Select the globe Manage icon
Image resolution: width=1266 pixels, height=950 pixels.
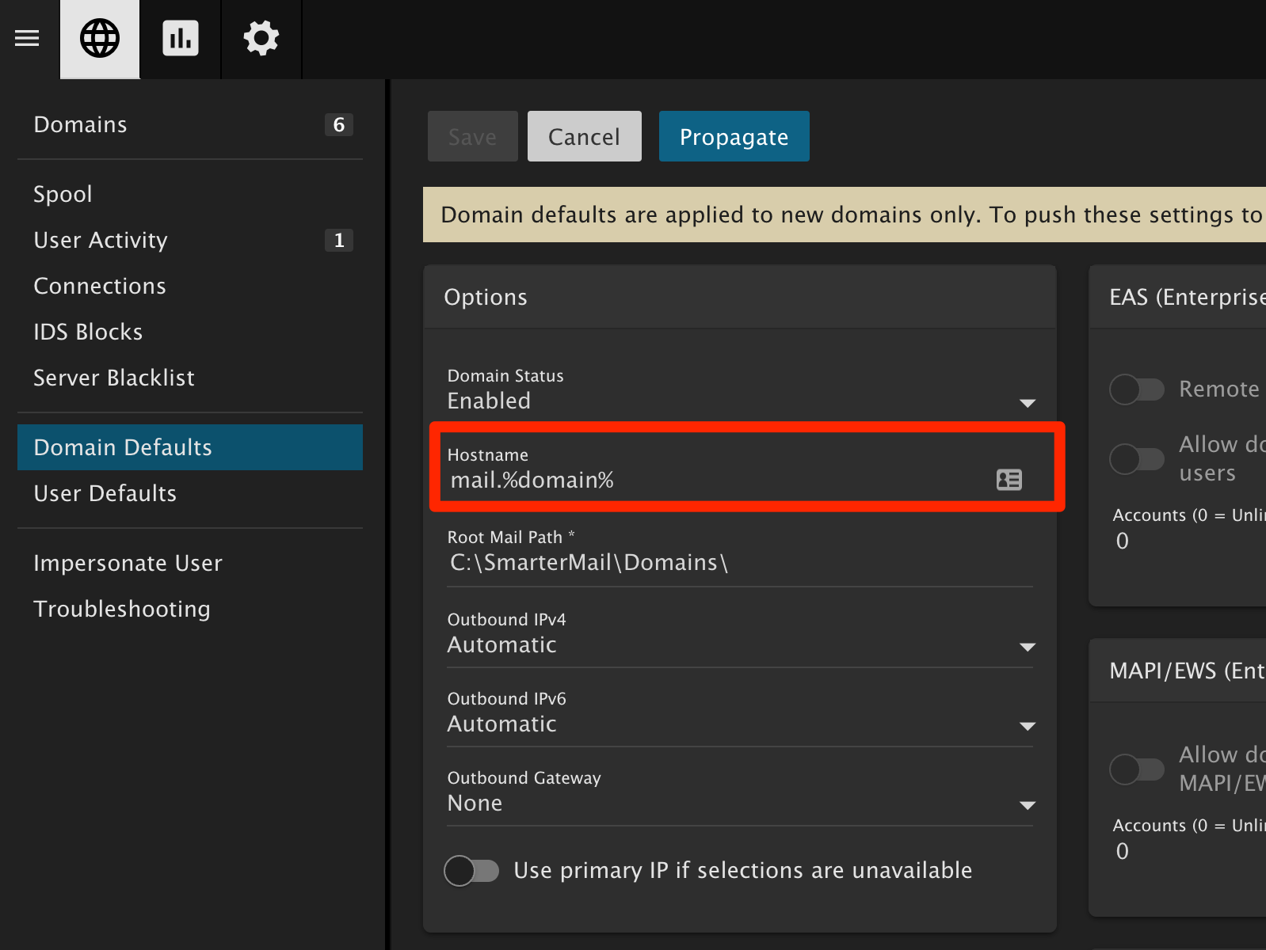coord(100,38)
